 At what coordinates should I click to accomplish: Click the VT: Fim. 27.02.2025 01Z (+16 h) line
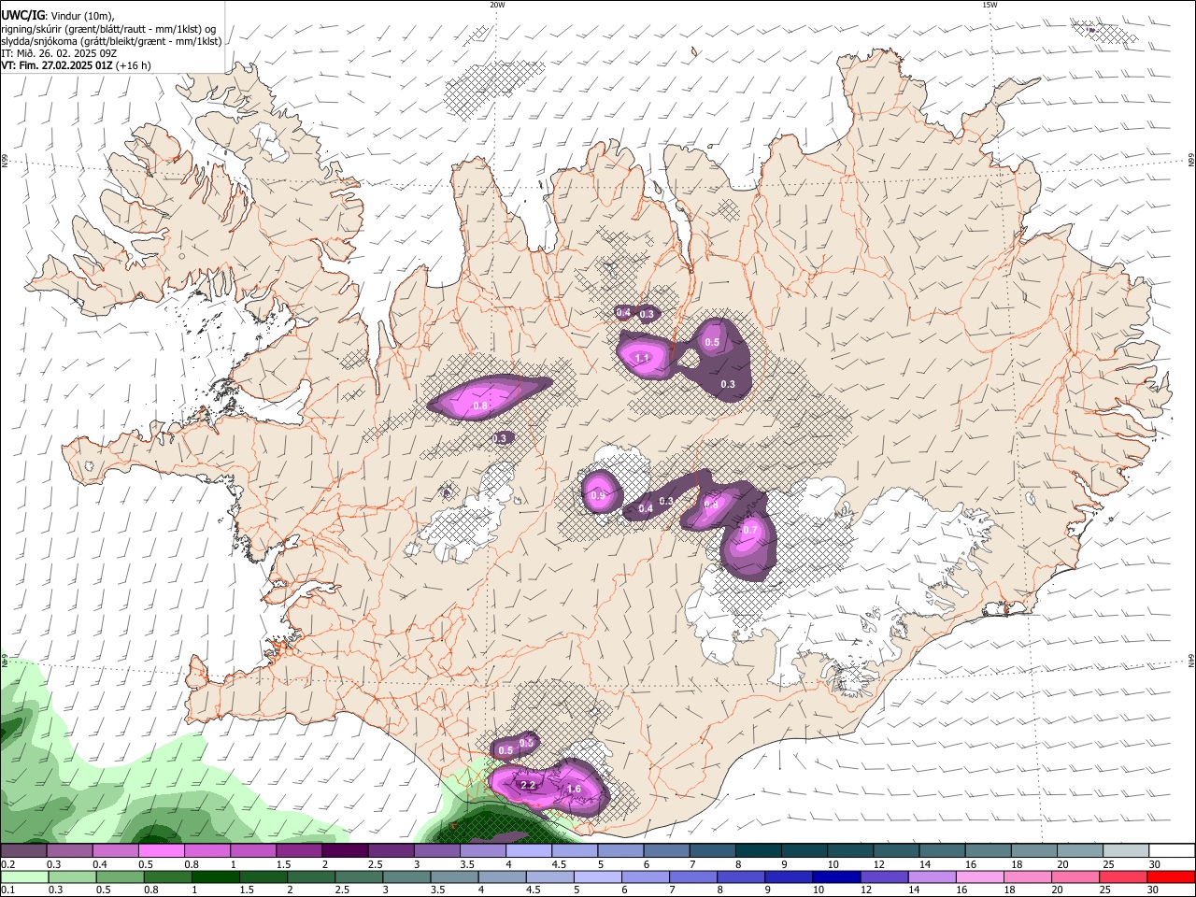tap(76, 65)
